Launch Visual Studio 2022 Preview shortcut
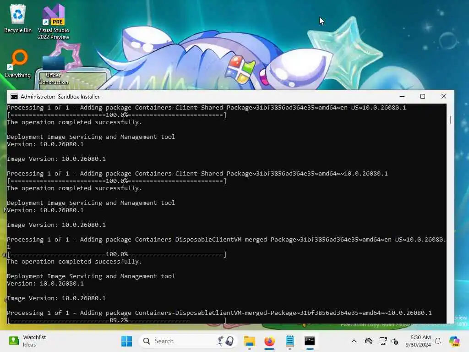This screenshot has height=352, width=469. (54, 22)
